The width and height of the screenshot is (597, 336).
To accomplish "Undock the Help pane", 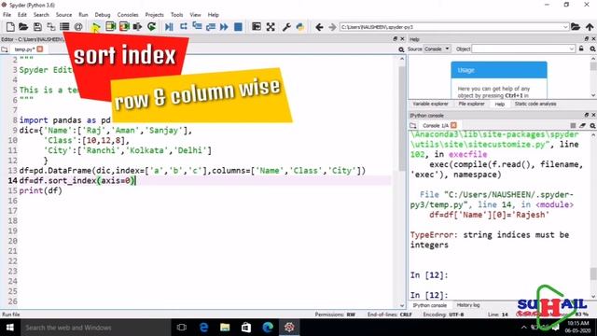I will pyautogui.click(x=587, y=39).
